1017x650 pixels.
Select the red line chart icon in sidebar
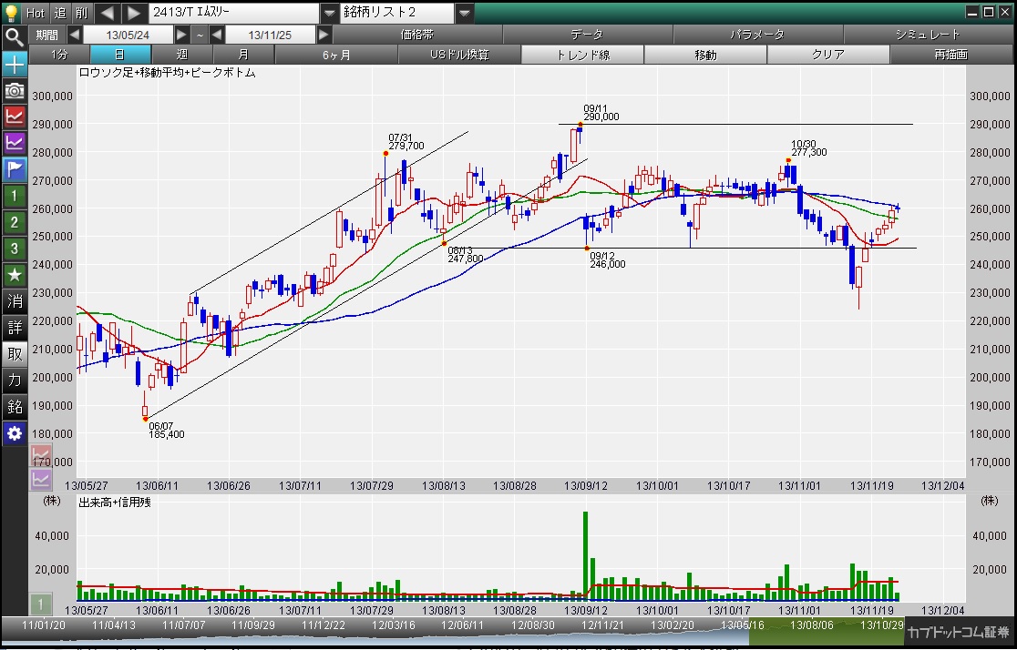[x=15, y=116]
